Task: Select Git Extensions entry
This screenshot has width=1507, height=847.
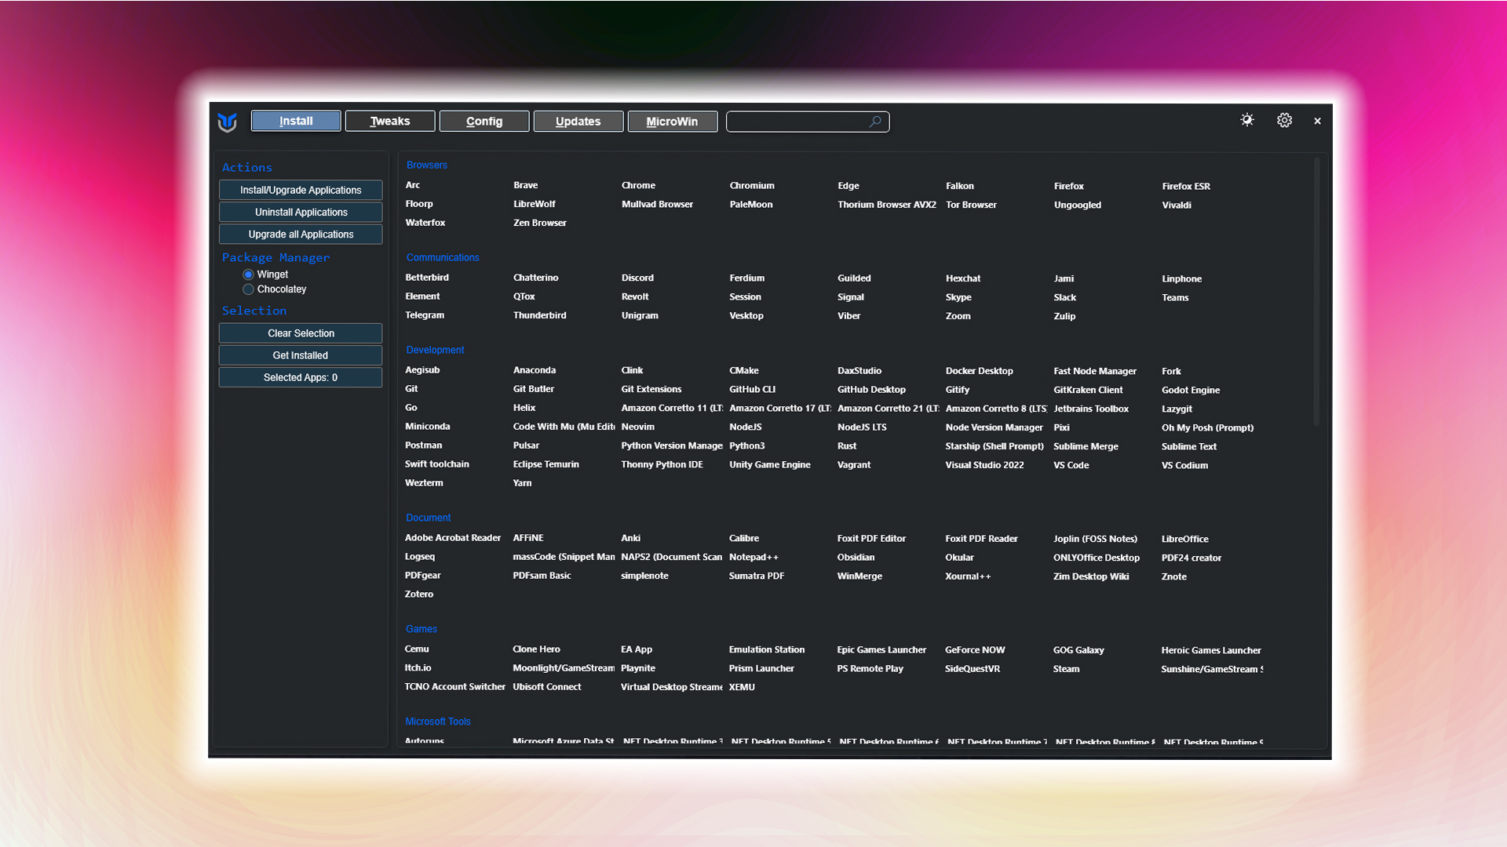Action: click(651, 389)
